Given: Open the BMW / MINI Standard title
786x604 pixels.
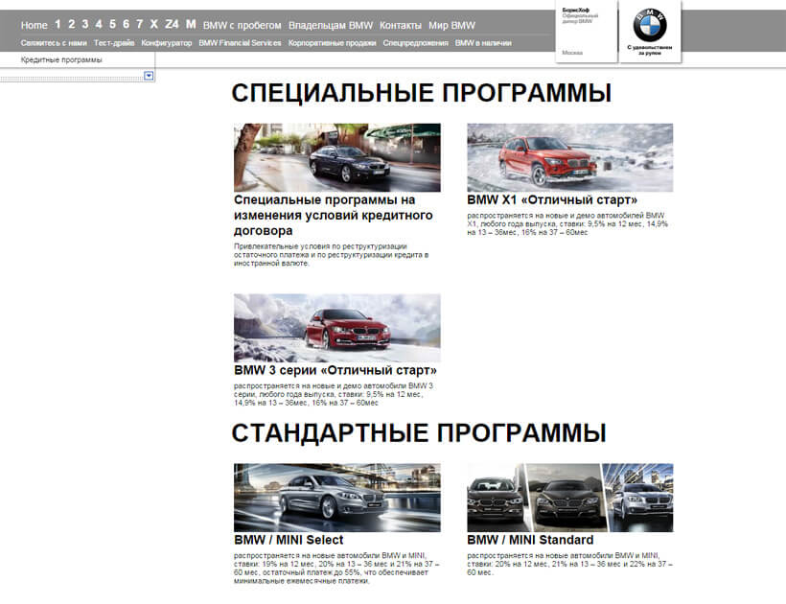Looking at the screenshot, I should click(530, 540).
